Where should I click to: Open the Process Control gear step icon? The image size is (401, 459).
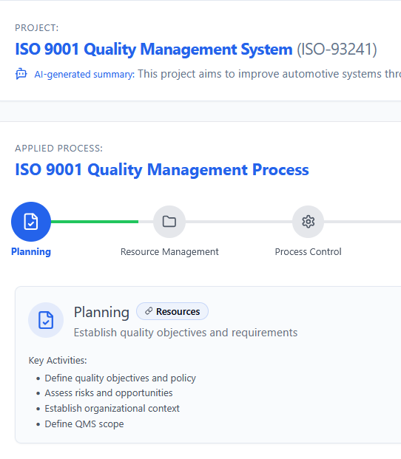308,222
